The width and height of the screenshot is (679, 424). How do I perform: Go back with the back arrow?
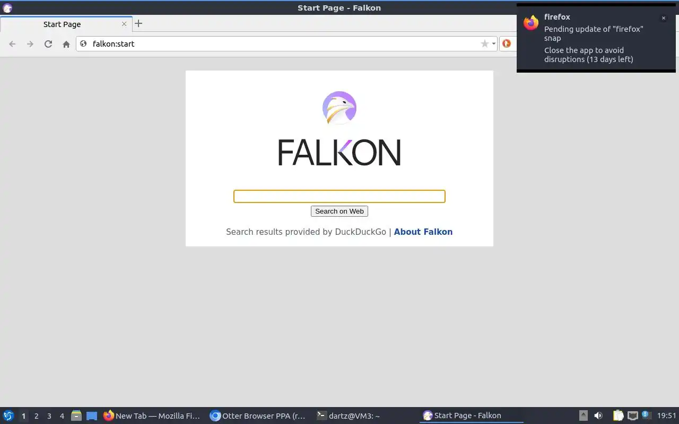12,44
